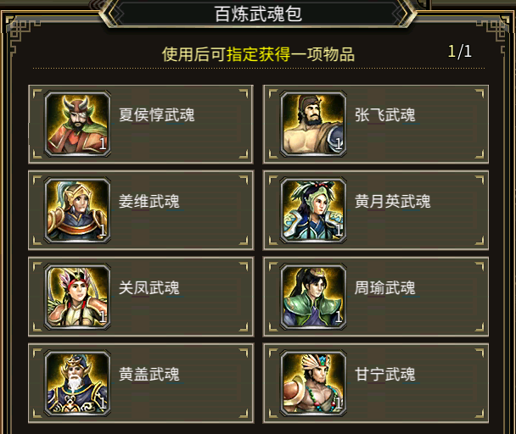Pick the 周瑜武魂 option label
516x434 pixels.
pyautogui.click(x=385, y=287)
